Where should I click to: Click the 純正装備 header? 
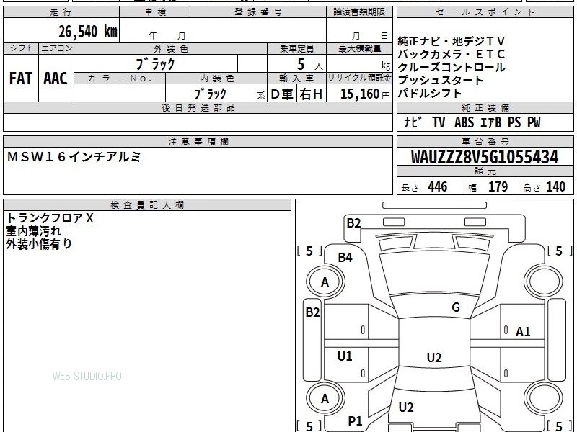pyautogui.click(x=485, y=107)
